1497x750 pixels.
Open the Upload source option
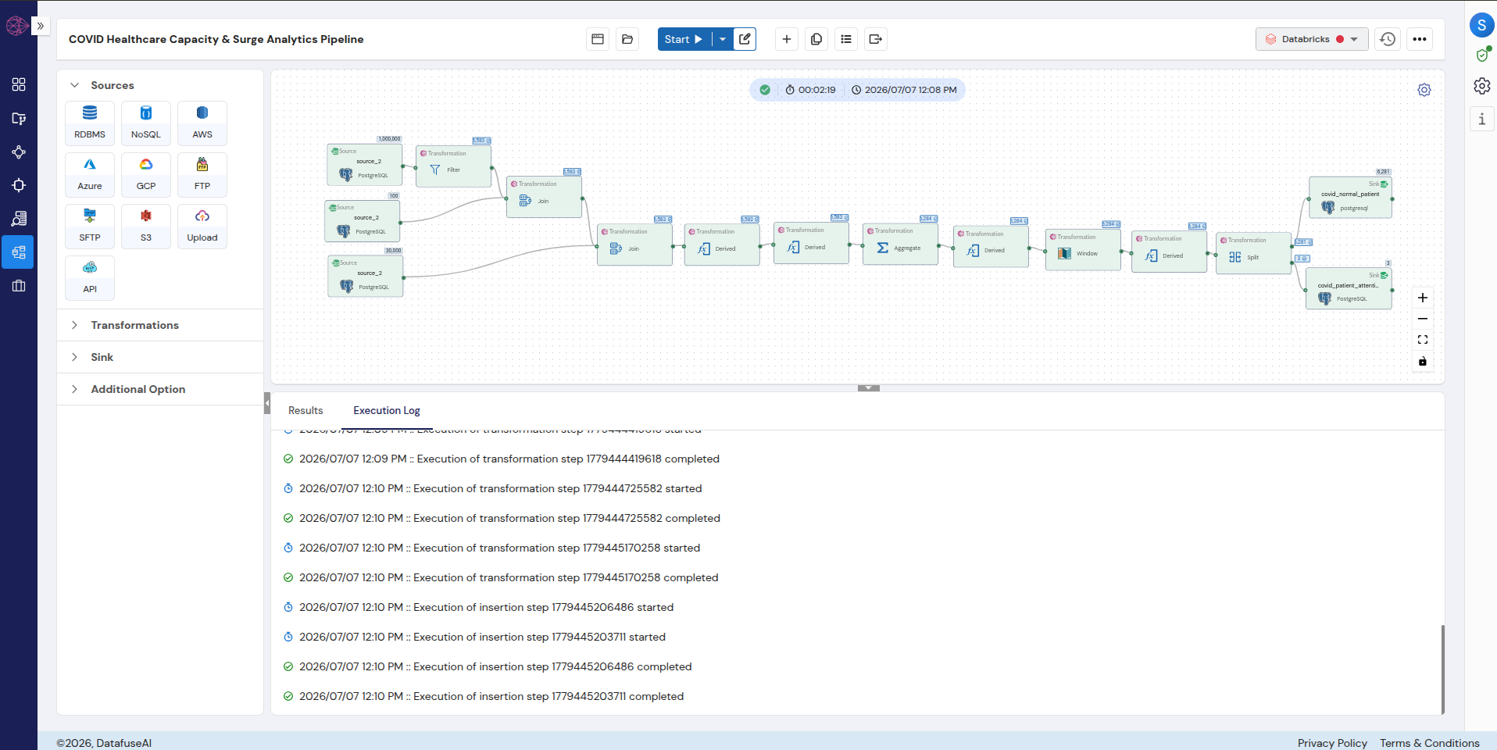tap(202, 226)
